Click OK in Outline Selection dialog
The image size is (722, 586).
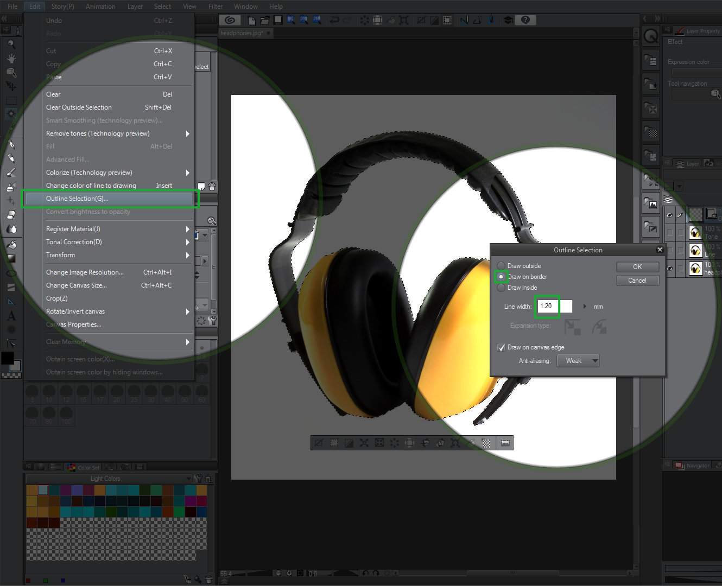637,267
